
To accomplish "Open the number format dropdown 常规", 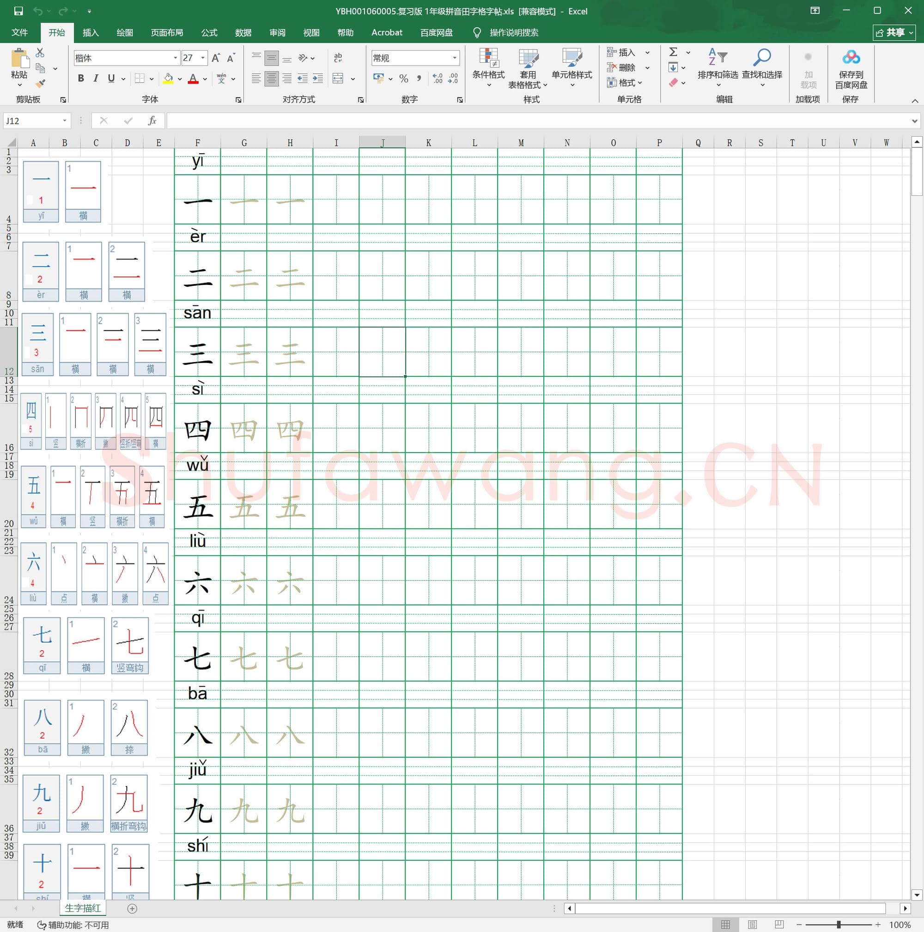I will click(x=455, y=58).
